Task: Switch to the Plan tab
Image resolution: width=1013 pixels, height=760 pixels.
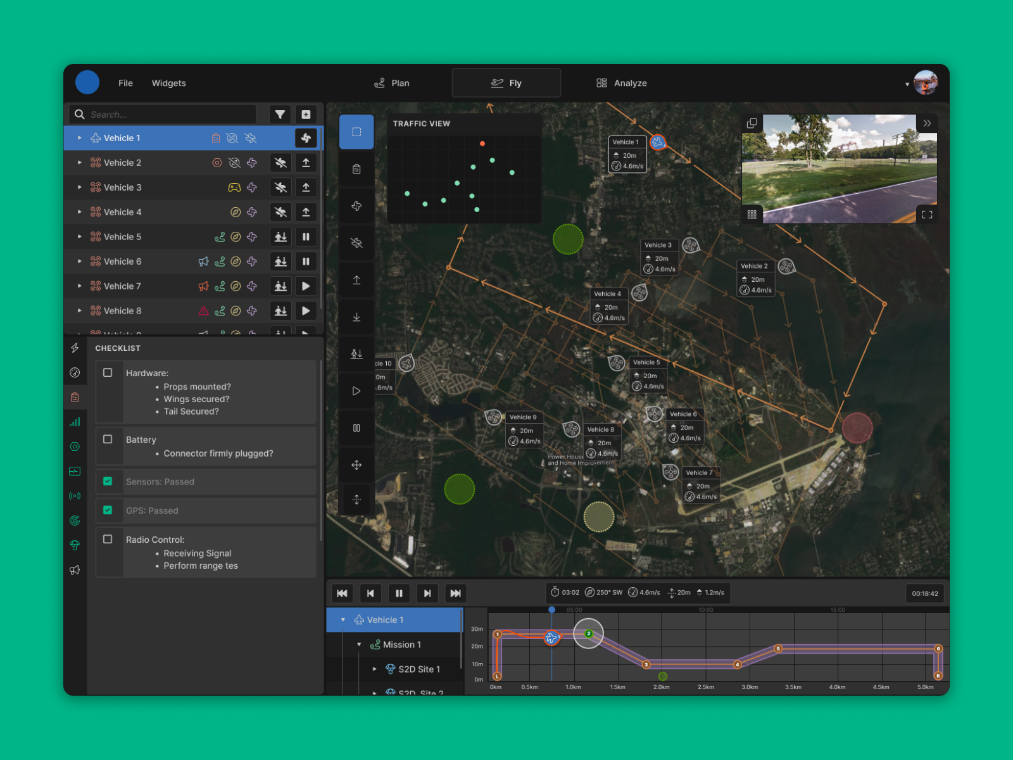Action: click(392, 83)
